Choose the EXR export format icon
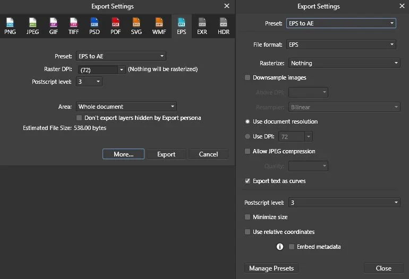The image size is (409, 279). (202, 26)
